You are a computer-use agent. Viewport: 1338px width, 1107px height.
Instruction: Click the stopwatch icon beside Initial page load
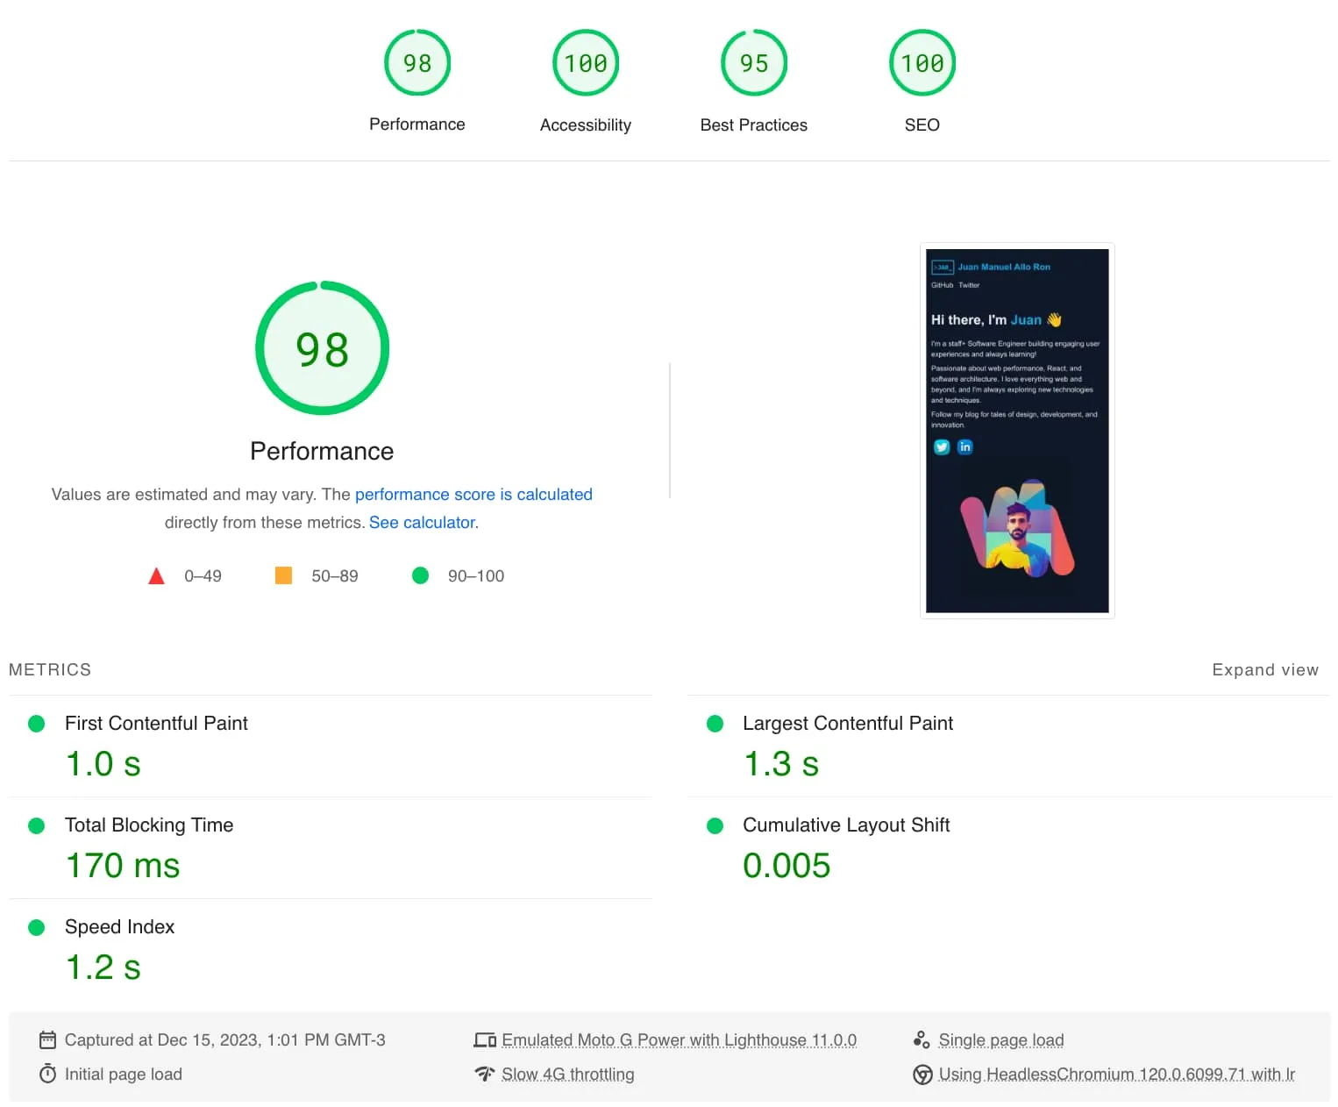[48, 1074]
